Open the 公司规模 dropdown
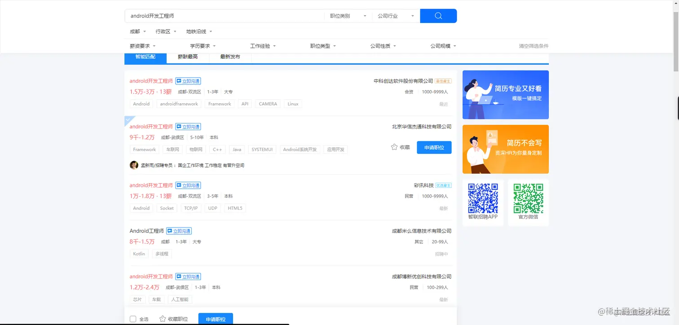Image resolution: width=679 pixels, height=325 pixels. pyautogui.click(x=442, y=45)
